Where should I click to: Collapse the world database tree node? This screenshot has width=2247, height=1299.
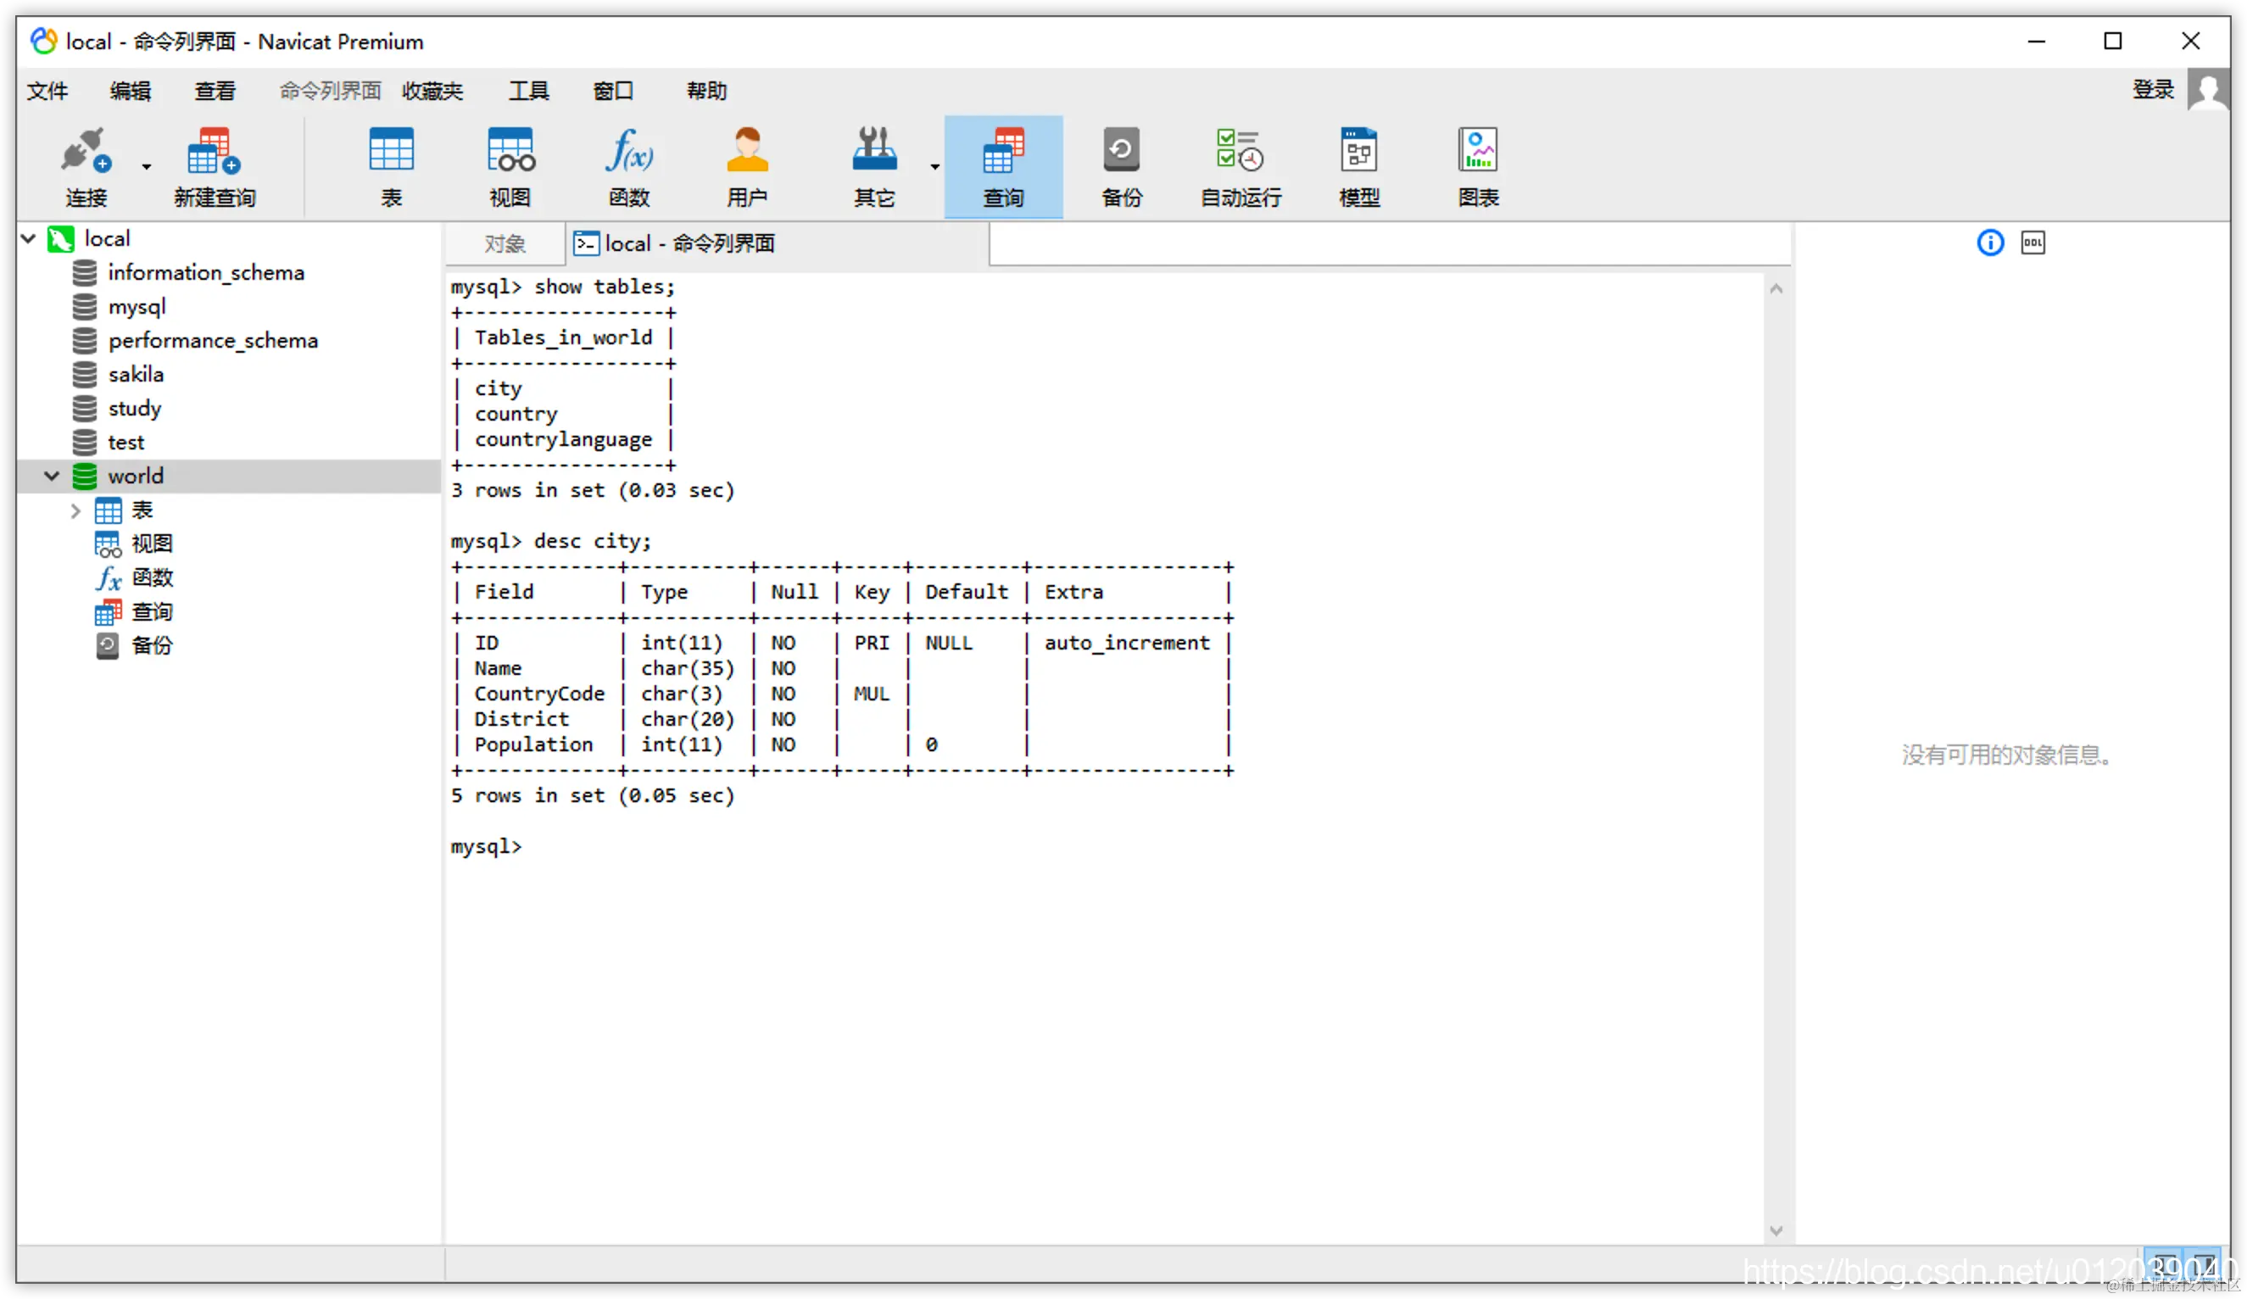tap(52, 476)
